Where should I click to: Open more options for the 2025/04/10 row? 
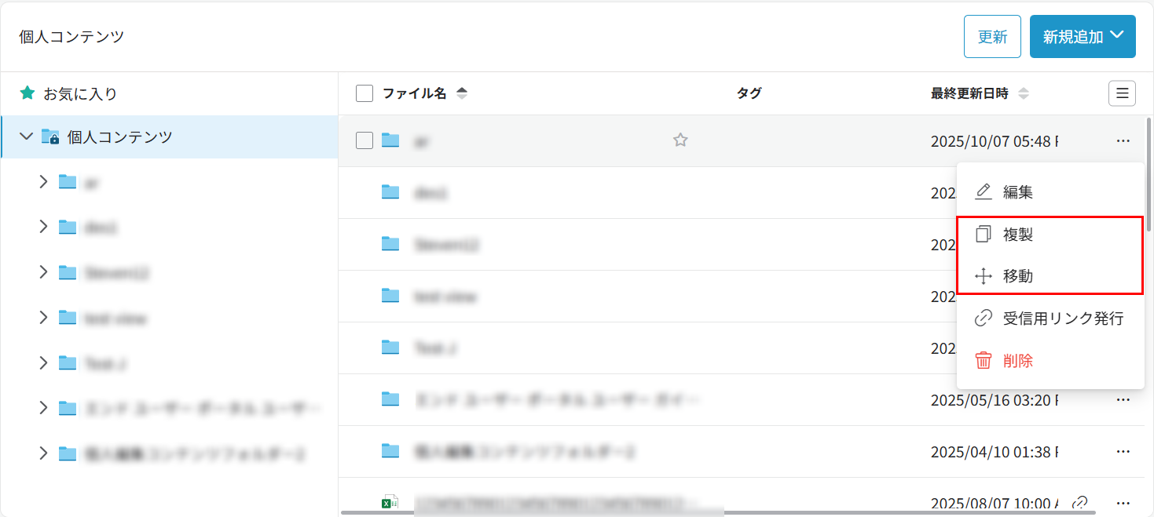[x=1123, y=452]
